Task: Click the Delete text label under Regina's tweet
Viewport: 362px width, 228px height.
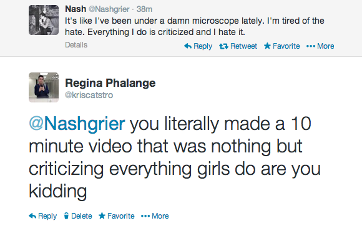Action: coord(82,216)
